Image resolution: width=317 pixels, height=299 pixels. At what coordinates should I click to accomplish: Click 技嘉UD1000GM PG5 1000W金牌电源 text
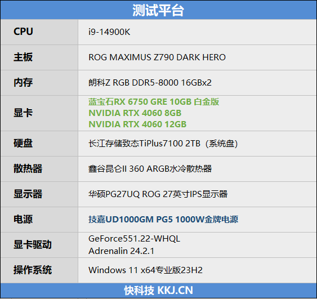[x=163, y=220]
